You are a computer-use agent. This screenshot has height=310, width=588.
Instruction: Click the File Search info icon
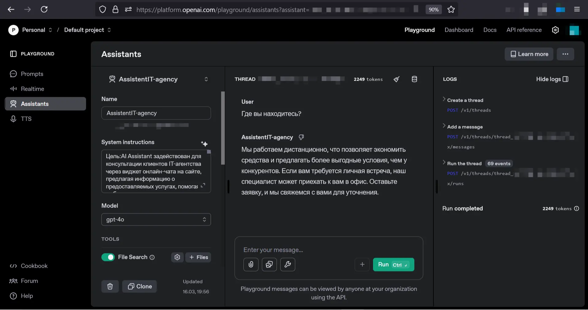[x=152, y=257]
